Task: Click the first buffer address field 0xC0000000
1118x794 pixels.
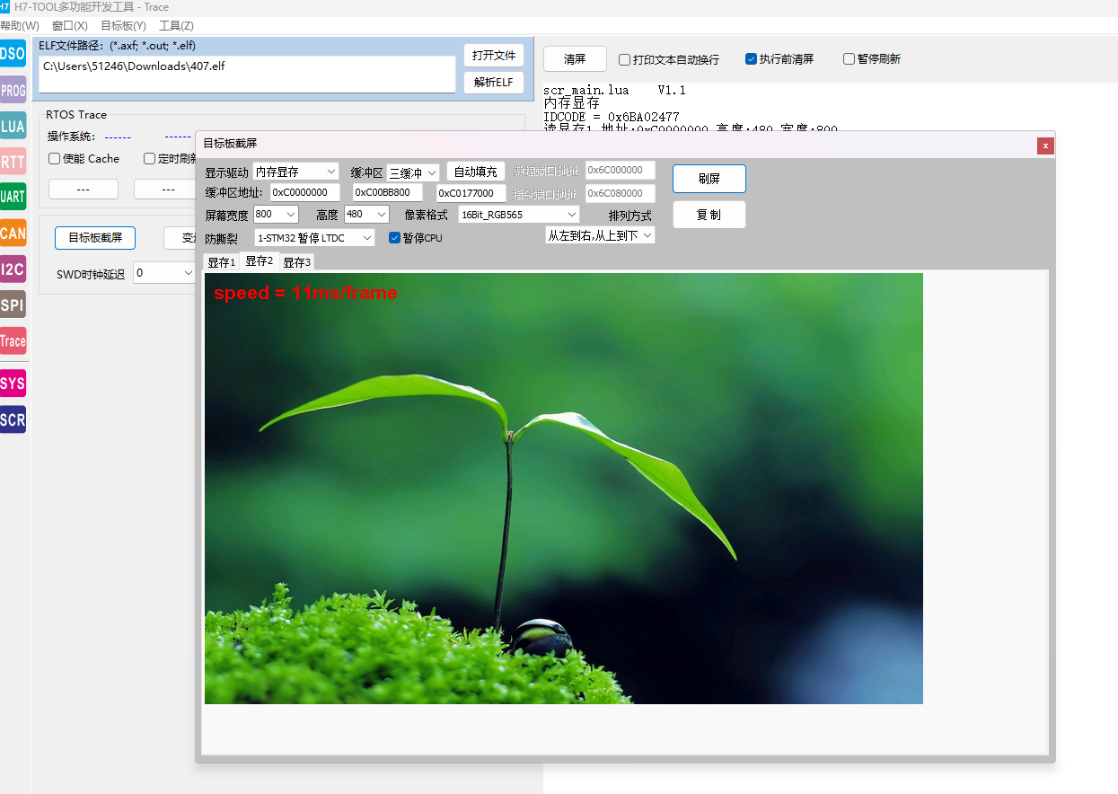Action: pyautogui.click(x=305, y=192)
